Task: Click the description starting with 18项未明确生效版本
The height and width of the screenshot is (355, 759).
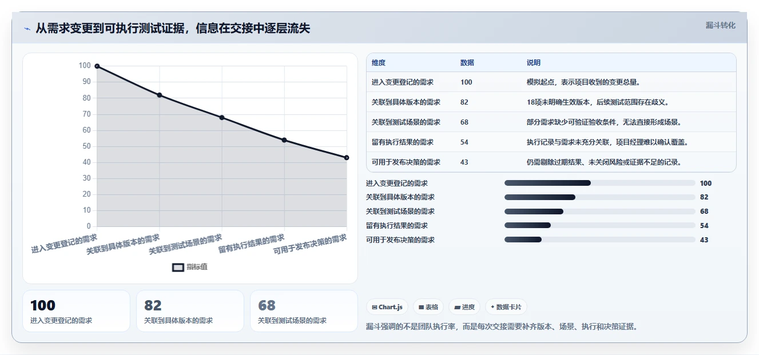Action: pyautogui.click(x=598, y=102)
